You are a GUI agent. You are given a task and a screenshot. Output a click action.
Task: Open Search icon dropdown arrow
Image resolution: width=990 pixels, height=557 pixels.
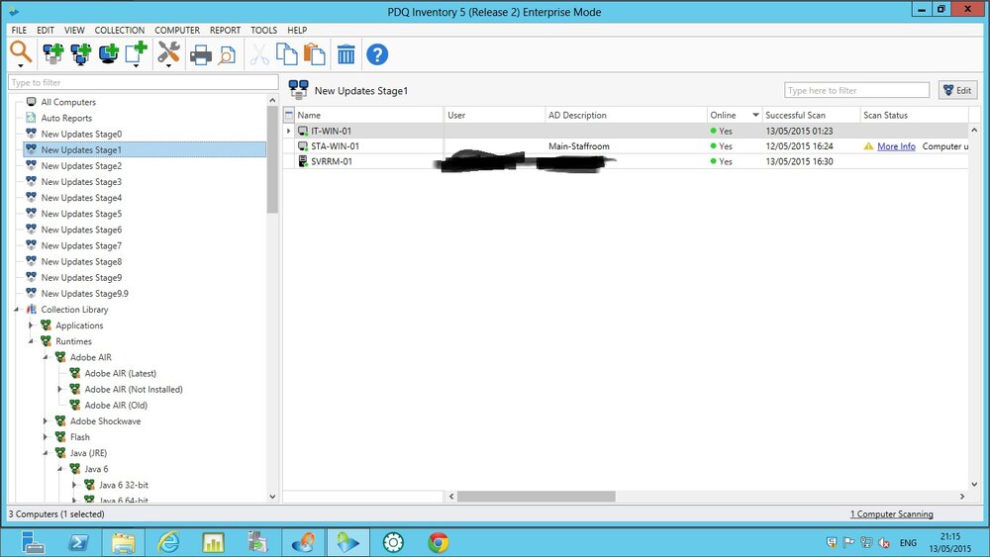click(21, 65)
